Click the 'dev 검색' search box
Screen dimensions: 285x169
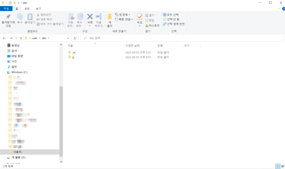pyautogui.click(x=182, y=38)
